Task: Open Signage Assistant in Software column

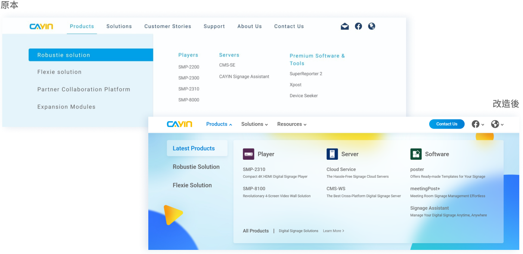Action: coord(448,211)
